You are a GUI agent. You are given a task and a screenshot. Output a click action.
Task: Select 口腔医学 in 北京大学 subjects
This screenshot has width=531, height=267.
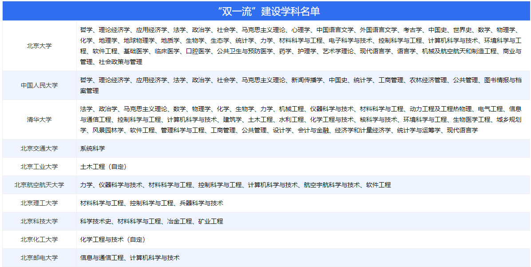pyautogui.click(x=198, y=52)
